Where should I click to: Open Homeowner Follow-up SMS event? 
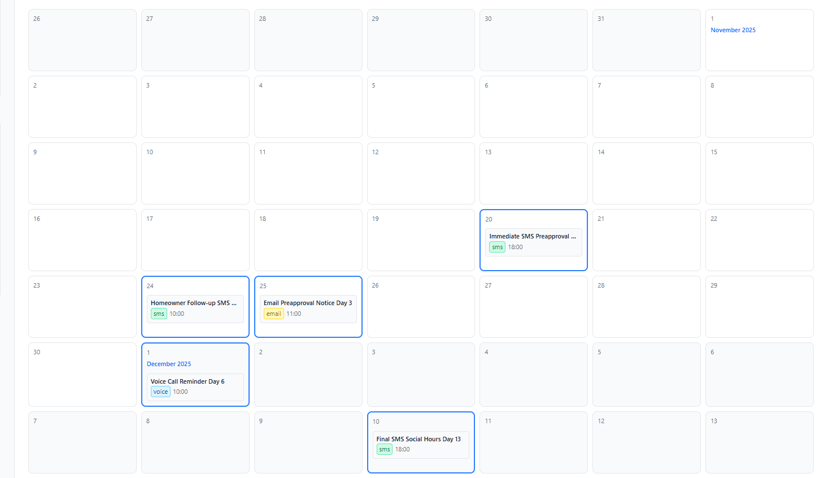coord(193,303)
